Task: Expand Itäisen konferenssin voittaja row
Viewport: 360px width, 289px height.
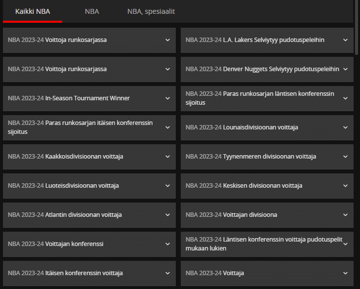Action: [x=89, y=273]
